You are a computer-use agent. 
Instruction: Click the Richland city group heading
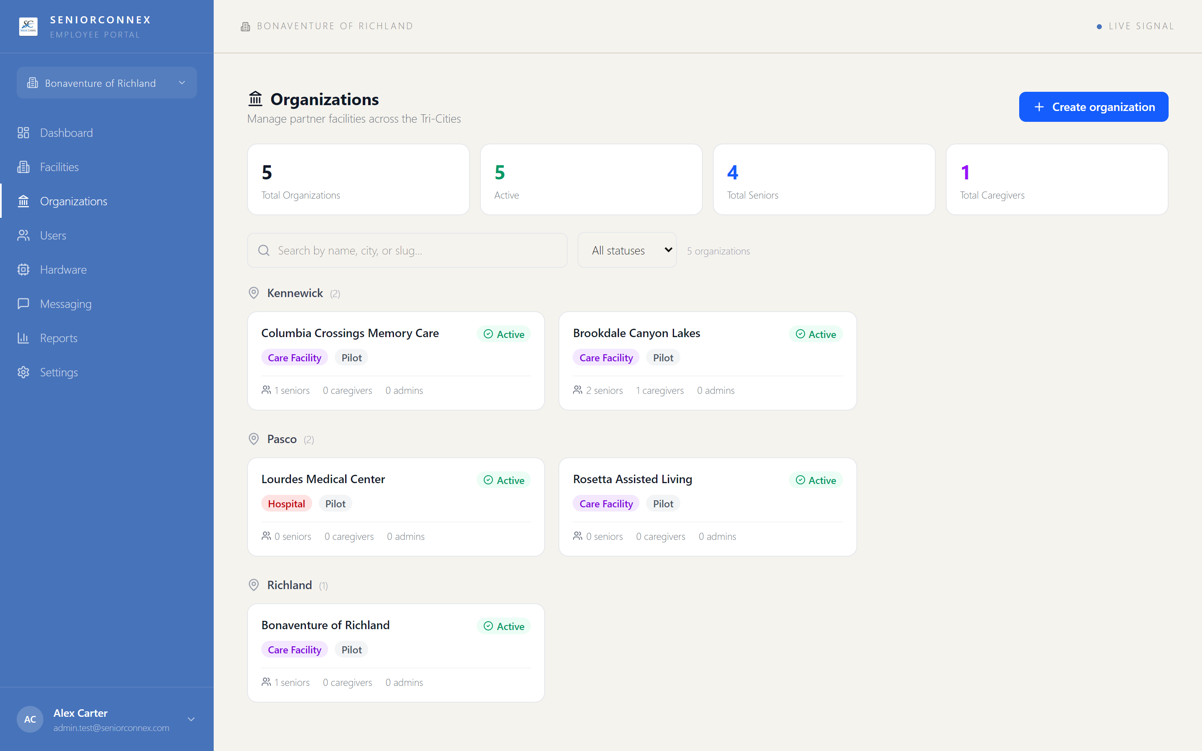point(290,585)
